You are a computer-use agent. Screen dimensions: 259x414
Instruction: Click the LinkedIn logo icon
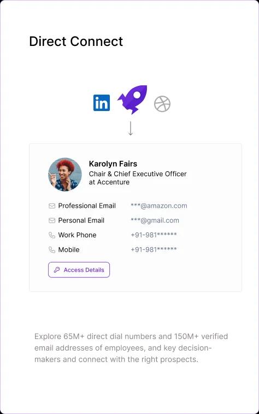tap(102, 103)
